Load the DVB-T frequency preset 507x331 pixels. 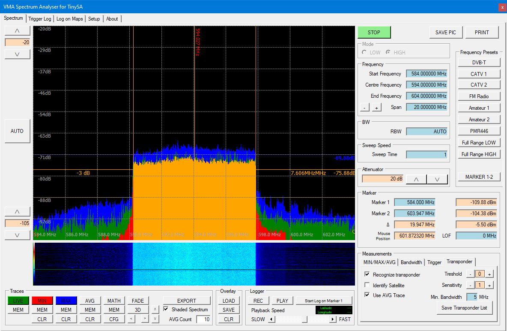tap(479, 62)
